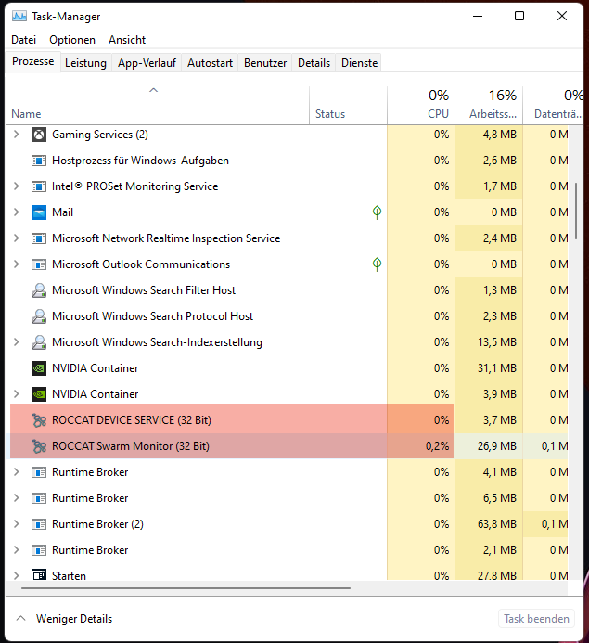Expand the Mail process group
Viewport: 589px width, 643px height.
(x=17, y=212)
